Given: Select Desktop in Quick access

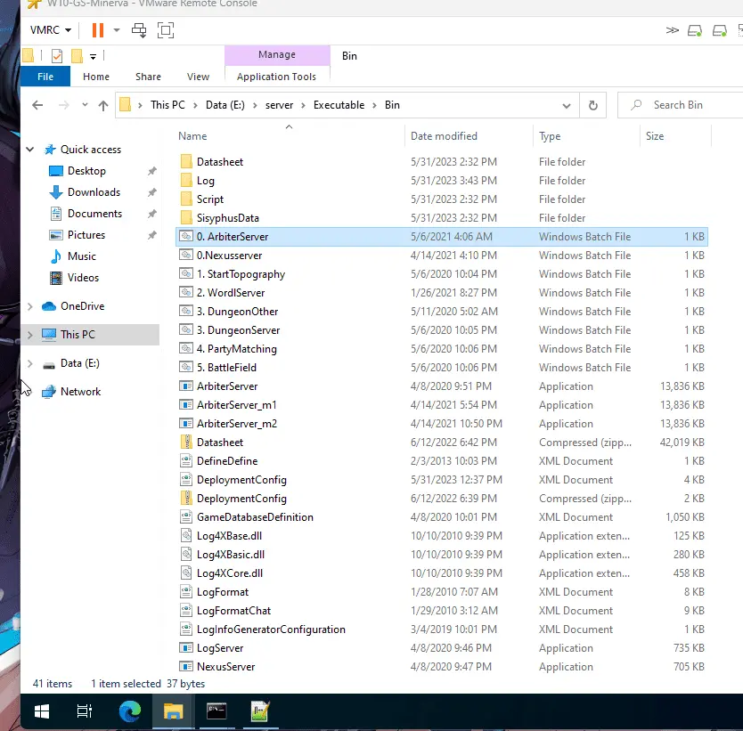Looking at the screenshot, I should (86, 171).
